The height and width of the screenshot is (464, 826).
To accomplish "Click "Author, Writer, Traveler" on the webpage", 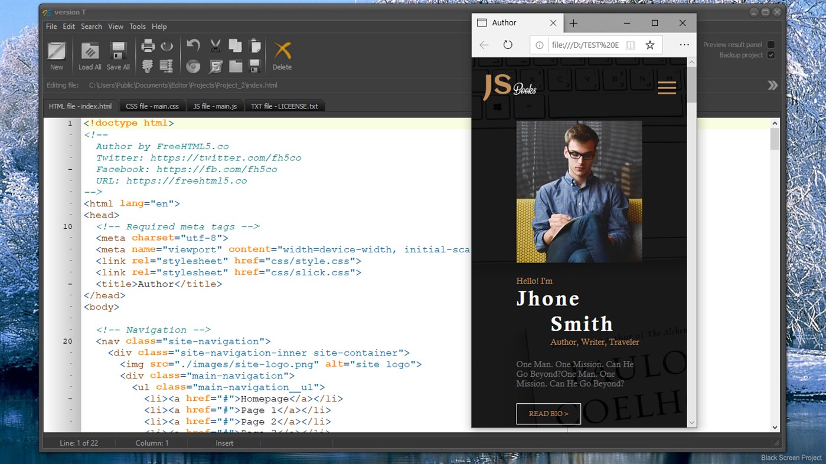I will click(x=595, y=342).
